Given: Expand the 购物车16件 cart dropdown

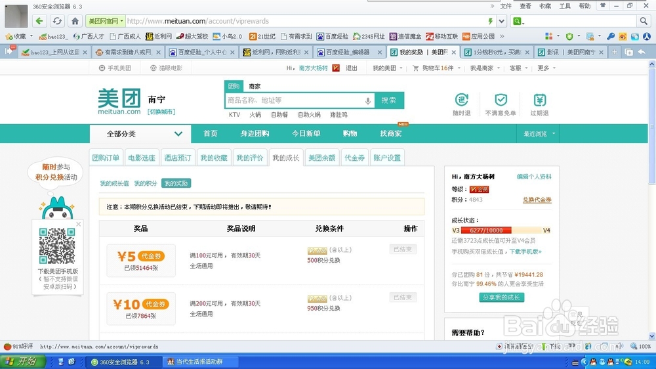Looking at the screenshot, I should 441,68.
